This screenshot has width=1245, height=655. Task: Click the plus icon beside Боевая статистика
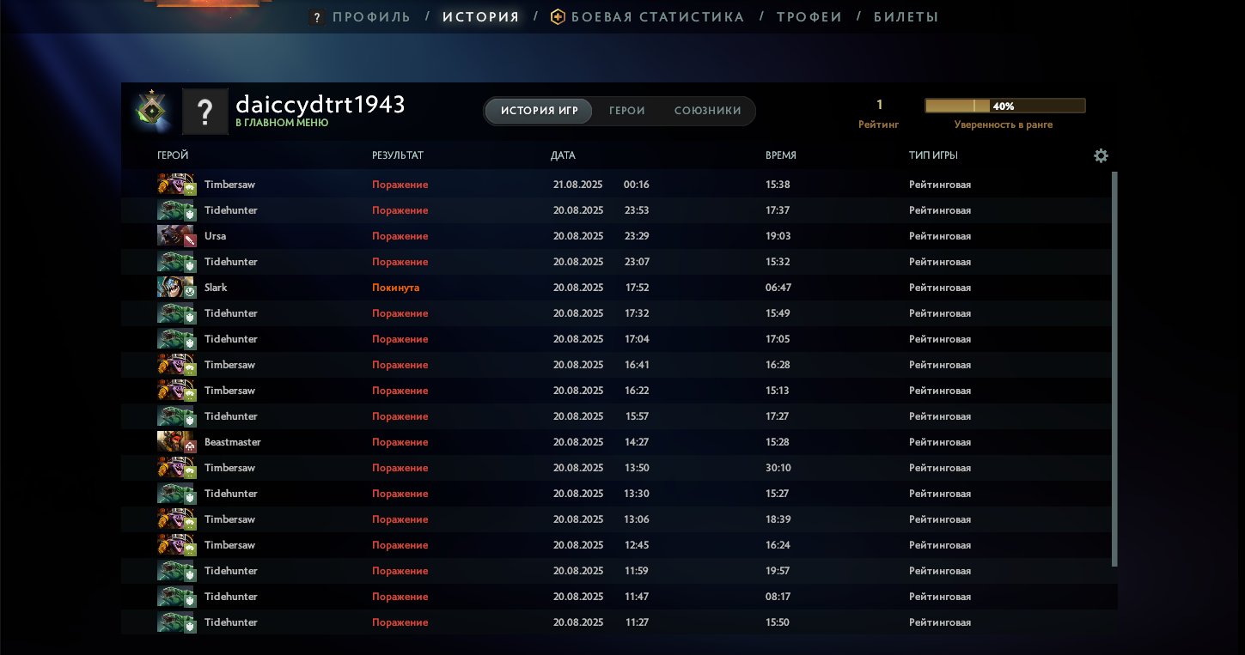point(558,17)
